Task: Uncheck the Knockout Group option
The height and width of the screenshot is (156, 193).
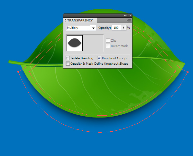Action: 99,58
